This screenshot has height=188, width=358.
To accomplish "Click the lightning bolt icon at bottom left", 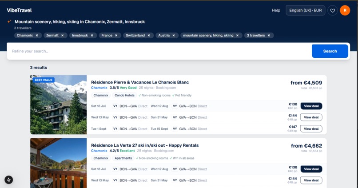I will (x=9, y=180).
